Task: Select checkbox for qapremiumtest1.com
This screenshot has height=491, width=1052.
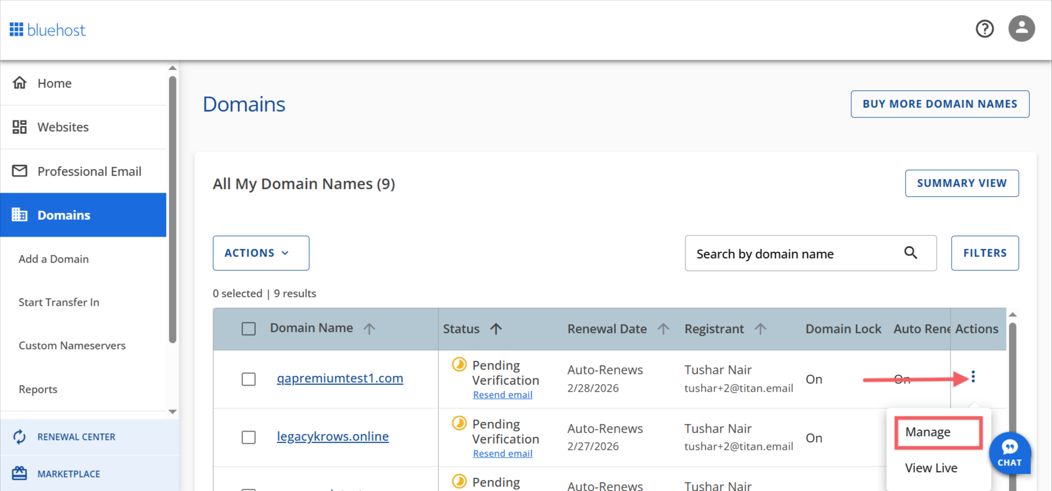Action: click(x=249, y=379)
